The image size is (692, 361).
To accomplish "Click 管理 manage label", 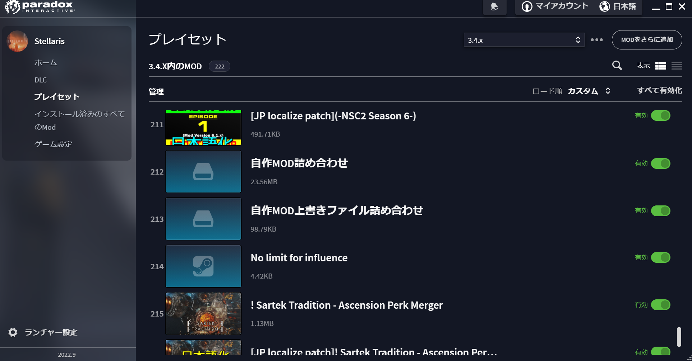I will pyautogui.click(x=156, y=92).
